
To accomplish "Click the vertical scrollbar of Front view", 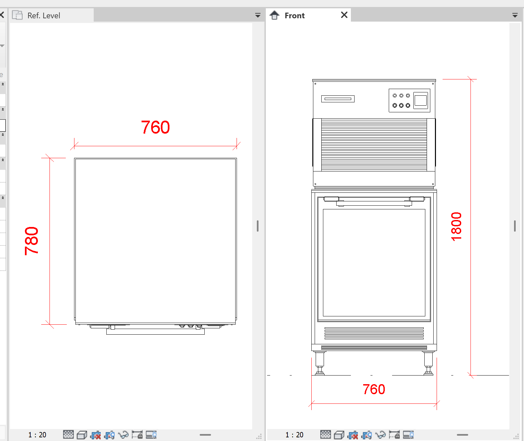I will [515, 226].
